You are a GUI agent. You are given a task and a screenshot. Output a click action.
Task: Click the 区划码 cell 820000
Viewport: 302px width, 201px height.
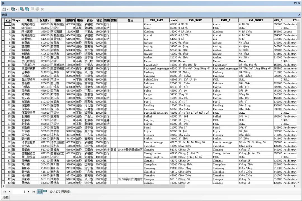coord(44,61)
